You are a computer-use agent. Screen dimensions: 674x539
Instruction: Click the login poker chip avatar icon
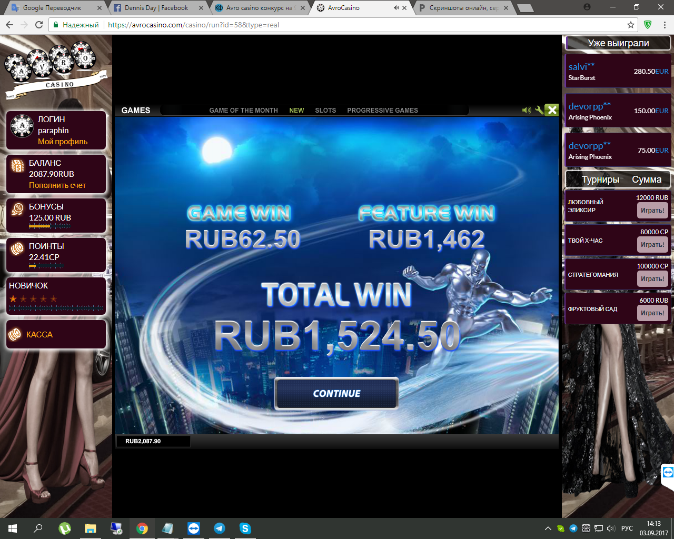(22, 126)
